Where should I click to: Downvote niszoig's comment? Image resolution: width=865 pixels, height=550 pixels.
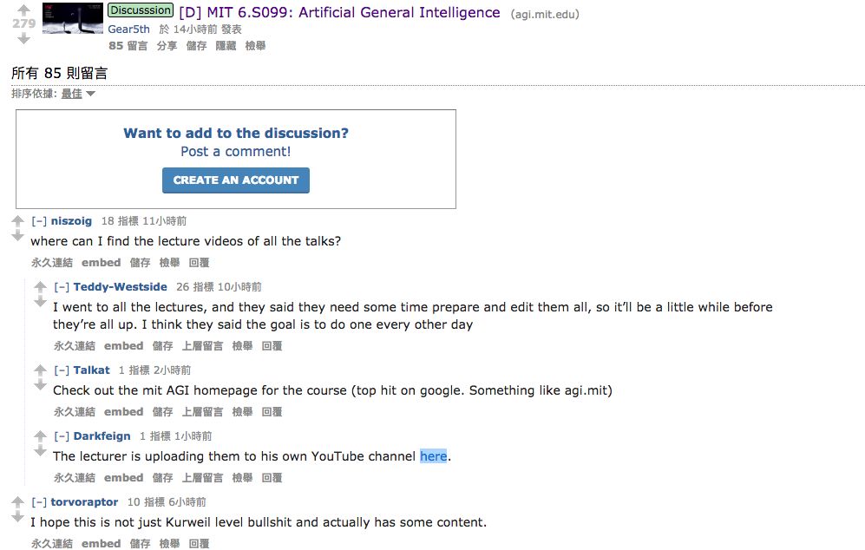click(17, 236)
